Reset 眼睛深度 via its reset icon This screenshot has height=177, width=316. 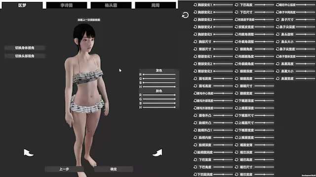coord(237,71)
